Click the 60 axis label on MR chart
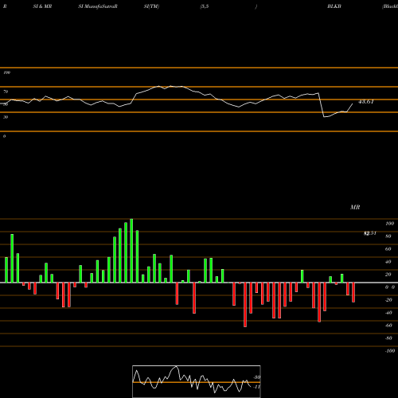Screen dimensions: 398x398 (x=388, y=249)
